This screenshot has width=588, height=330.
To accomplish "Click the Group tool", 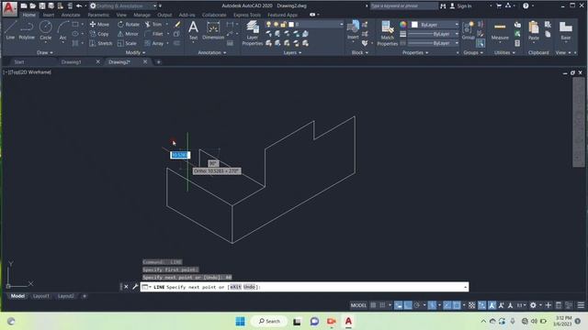I will 468,30.
